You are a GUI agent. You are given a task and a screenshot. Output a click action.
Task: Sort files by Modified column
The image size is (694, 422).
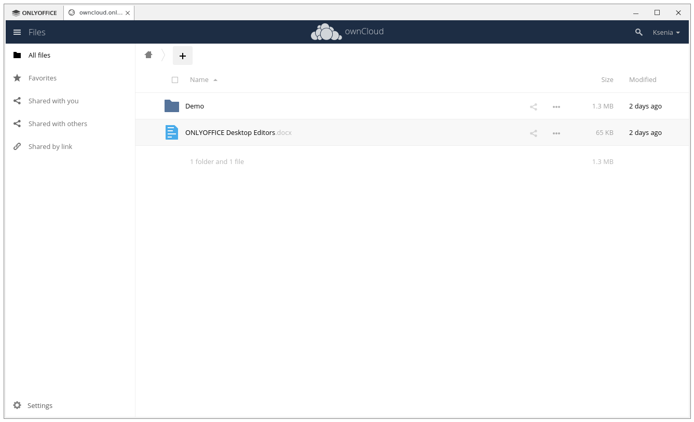[x=643, y=80]
